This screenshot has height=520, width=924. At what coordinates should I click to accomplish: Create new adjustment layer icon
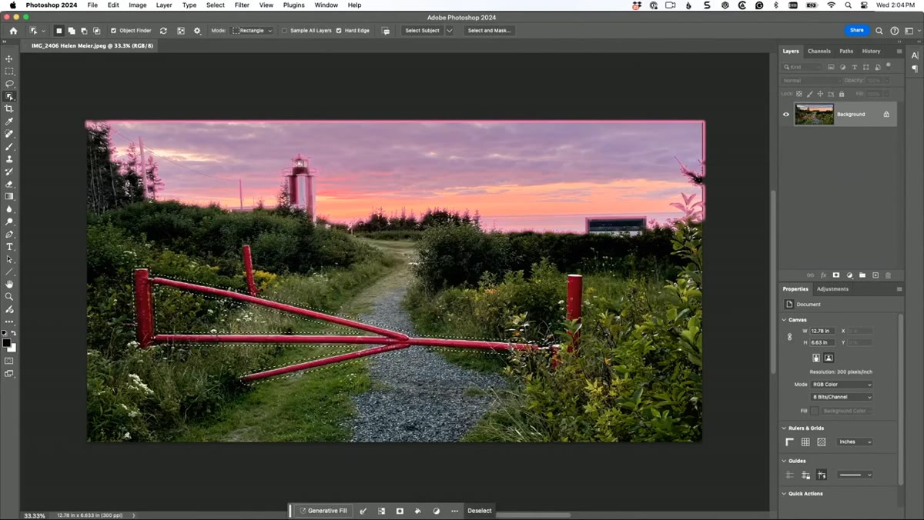click(x=849, y=275)
